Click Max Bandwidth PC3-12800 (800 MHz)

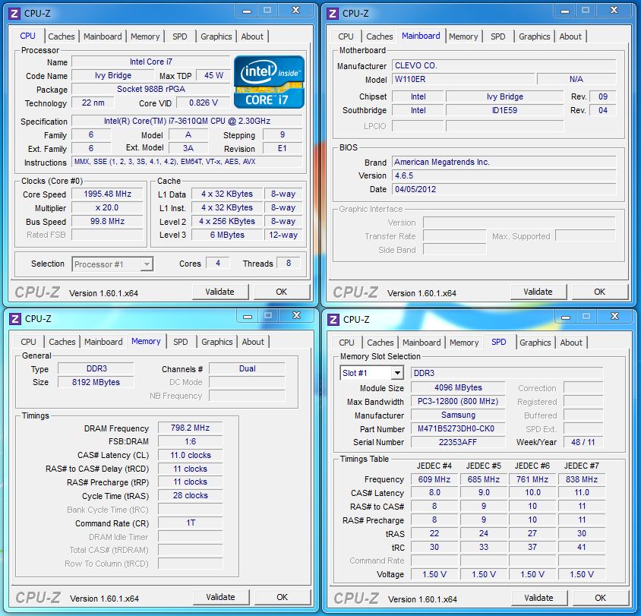[x=458, y=401]
